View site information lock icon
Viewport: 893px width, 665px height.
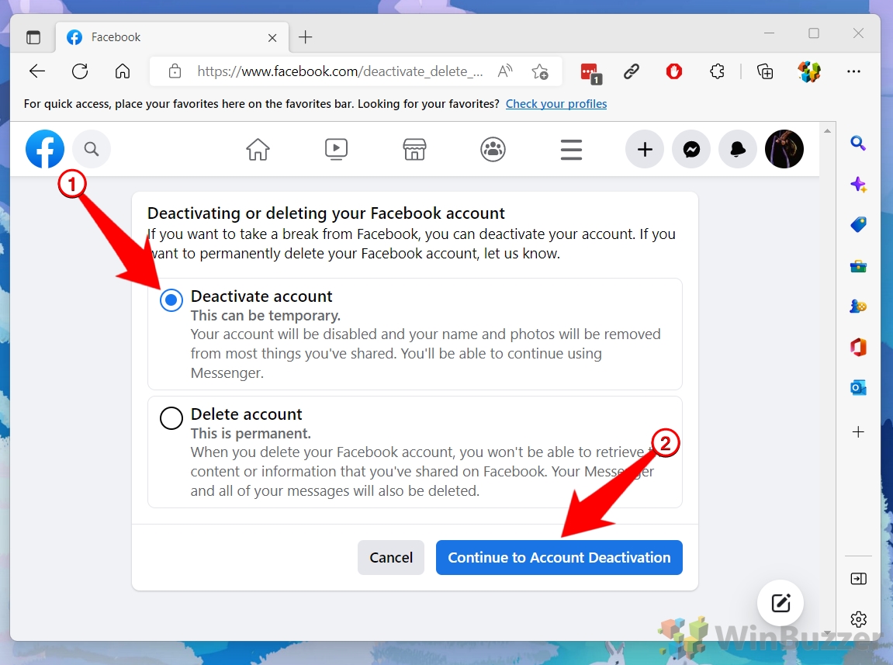coord(175,71)
